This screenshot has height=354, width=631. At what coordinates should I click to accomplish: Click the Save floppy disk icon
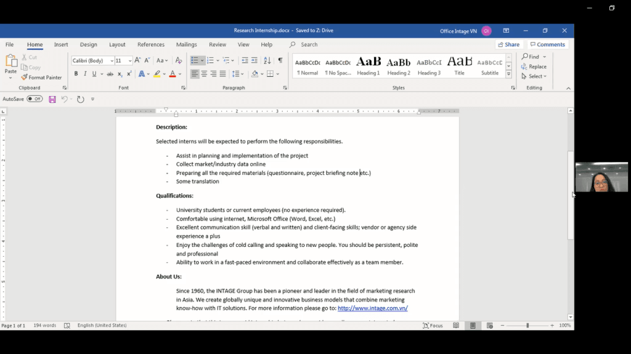(x=52, y=99)
